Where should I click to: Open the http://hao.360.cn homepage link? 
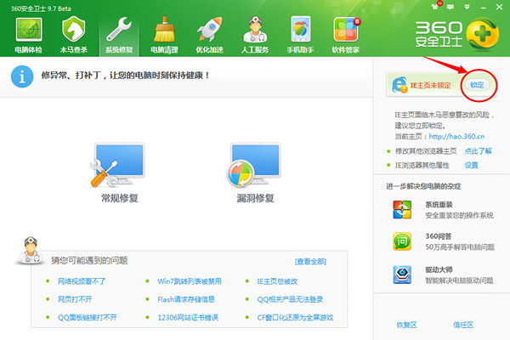point(456,136)
